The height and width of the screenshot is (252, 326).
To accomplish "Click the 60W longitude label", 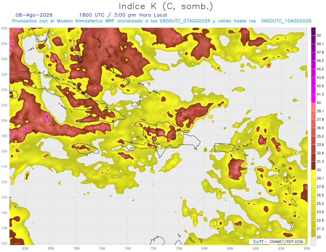I will point(307,248).
